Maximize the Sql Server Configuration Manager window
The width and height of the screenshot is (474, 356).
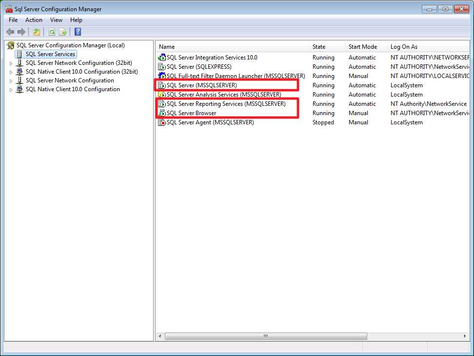(445, 9)
